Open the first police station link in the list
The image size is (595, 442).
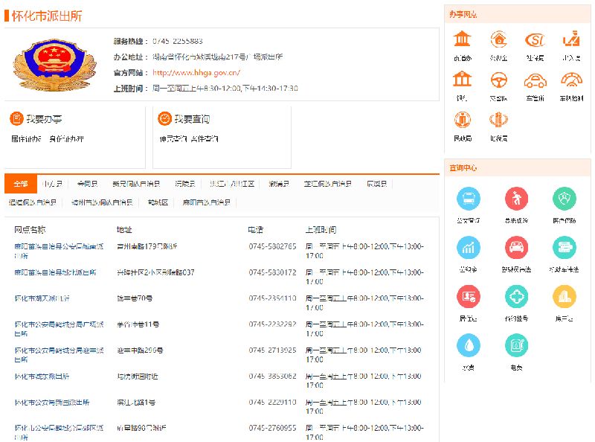click(x=58, y=250)
